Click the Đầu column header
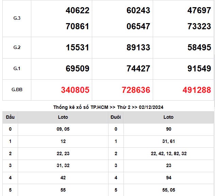 [10, 117]
